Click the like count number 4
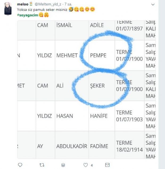 point(92,165)
